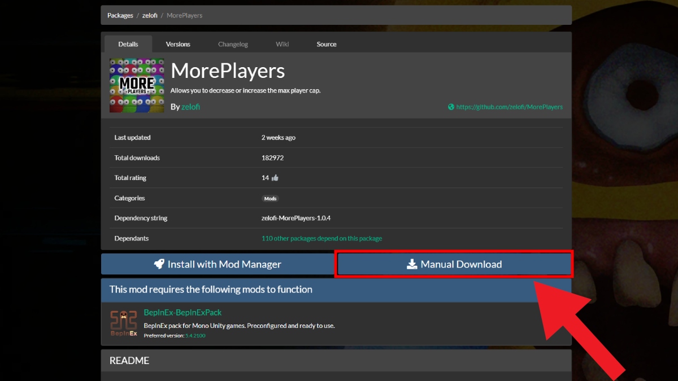This screenshot has height=381, width=678.
Task: Switch to the Versions tab
Action: click(x=178, y=43)
